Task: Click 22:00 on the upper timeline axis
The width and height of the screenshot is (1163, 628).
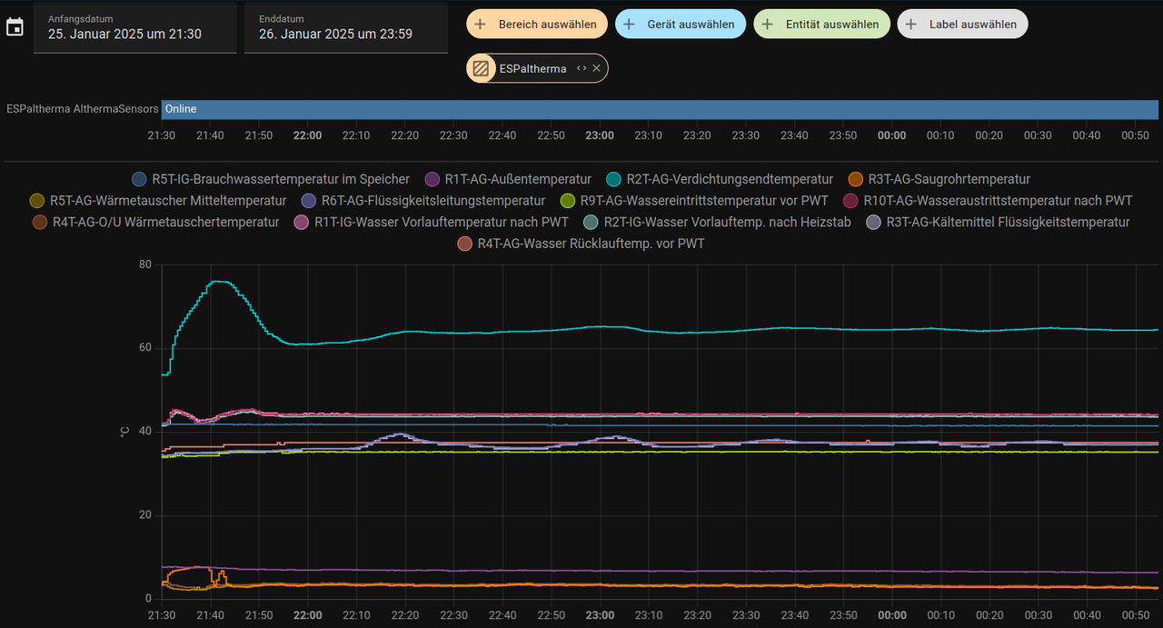Action: click(x=307, y=135)
